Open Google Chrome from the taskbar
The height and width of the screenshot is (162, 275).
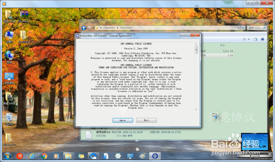[44, 156]
